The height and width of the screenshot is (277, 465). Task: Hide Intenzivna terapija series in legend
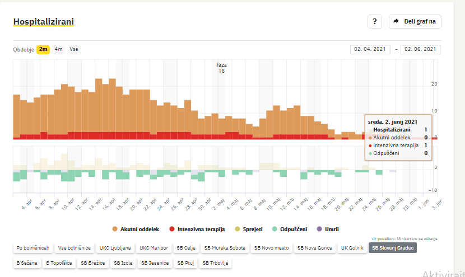tap(197, 229)
